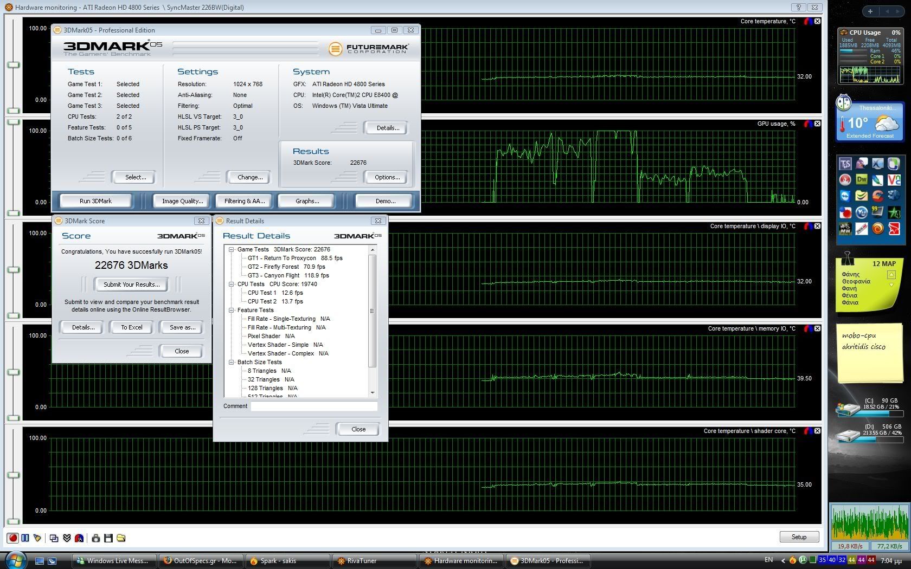The height and width of the screenshot is (569, 911).
Task: Open Filtering & AA settings
Action: (x=245, y=201)
